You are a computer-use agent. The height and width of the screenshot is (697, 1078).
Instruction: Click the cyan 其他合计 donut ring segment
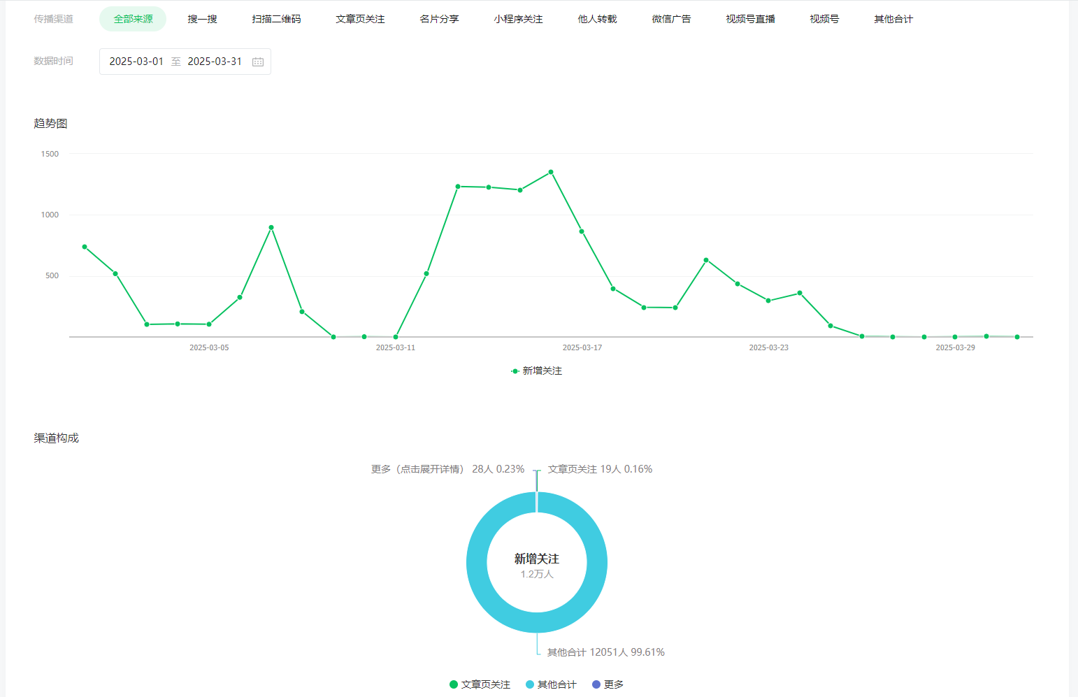point(477,563)
